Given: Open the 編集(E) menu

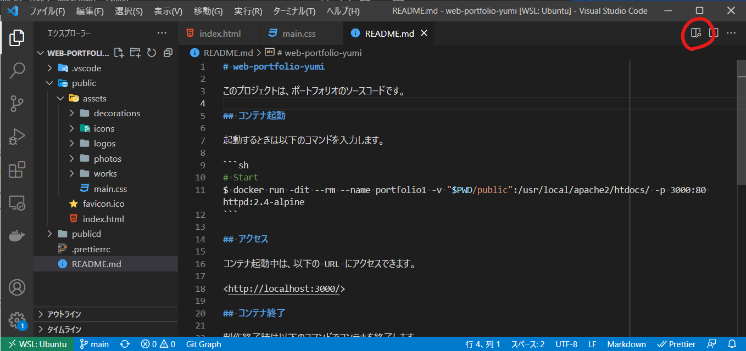Looking at the screenshot, I should coord(90,11).
